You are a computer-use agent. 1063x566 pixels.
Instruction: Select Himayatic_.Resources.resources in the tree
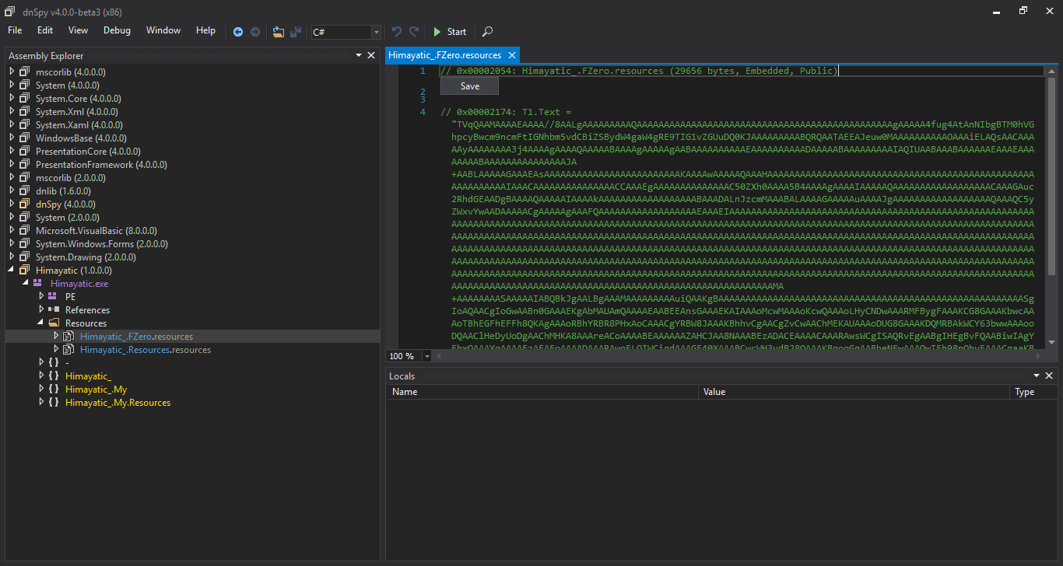(146, 350)
